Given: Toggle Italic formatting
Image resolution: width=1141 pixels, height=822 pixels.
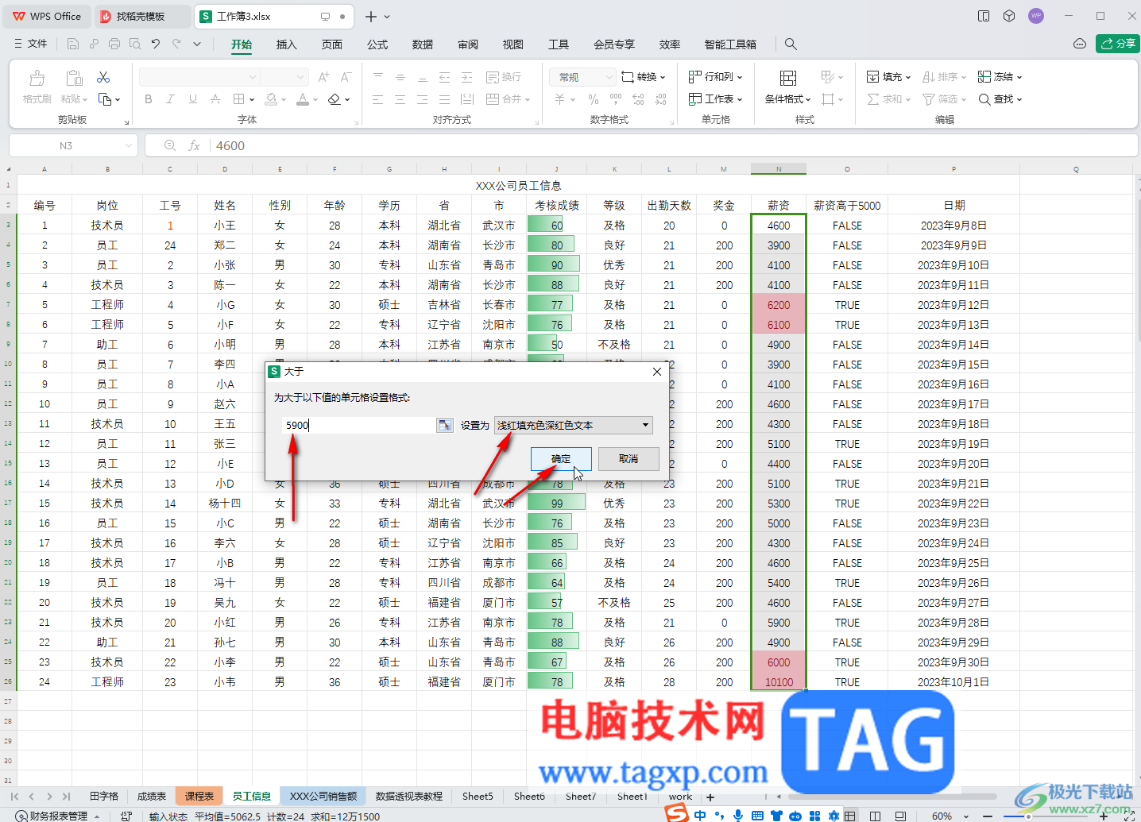Looking at the screenshot, I should click(170, 99).
